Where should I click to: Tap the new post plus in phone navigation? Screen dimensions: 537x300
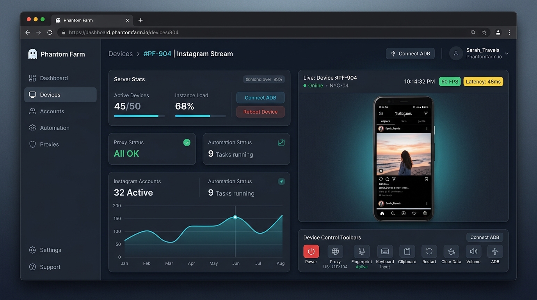(x=404, y=213)
